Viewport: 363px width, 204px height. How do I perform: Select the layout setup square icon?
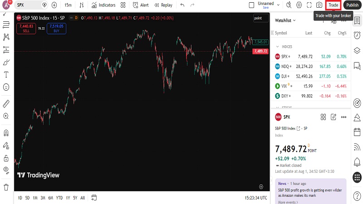(251, 5)
